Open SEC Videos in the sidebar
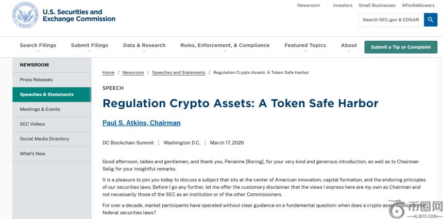The width and height of the screenshot is (443, 219). 32,124
